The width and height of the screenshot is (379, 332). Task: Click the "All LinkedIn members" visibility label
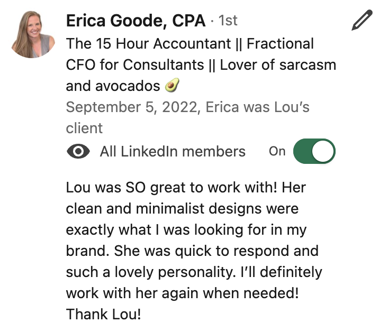pos(173,152)
